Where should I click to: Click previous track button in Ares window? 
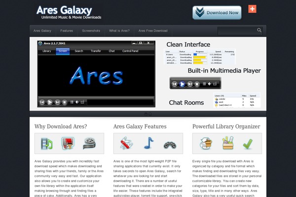(42, 102)
